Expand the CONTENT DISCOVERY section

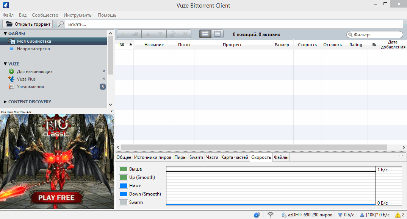[5, 102]
